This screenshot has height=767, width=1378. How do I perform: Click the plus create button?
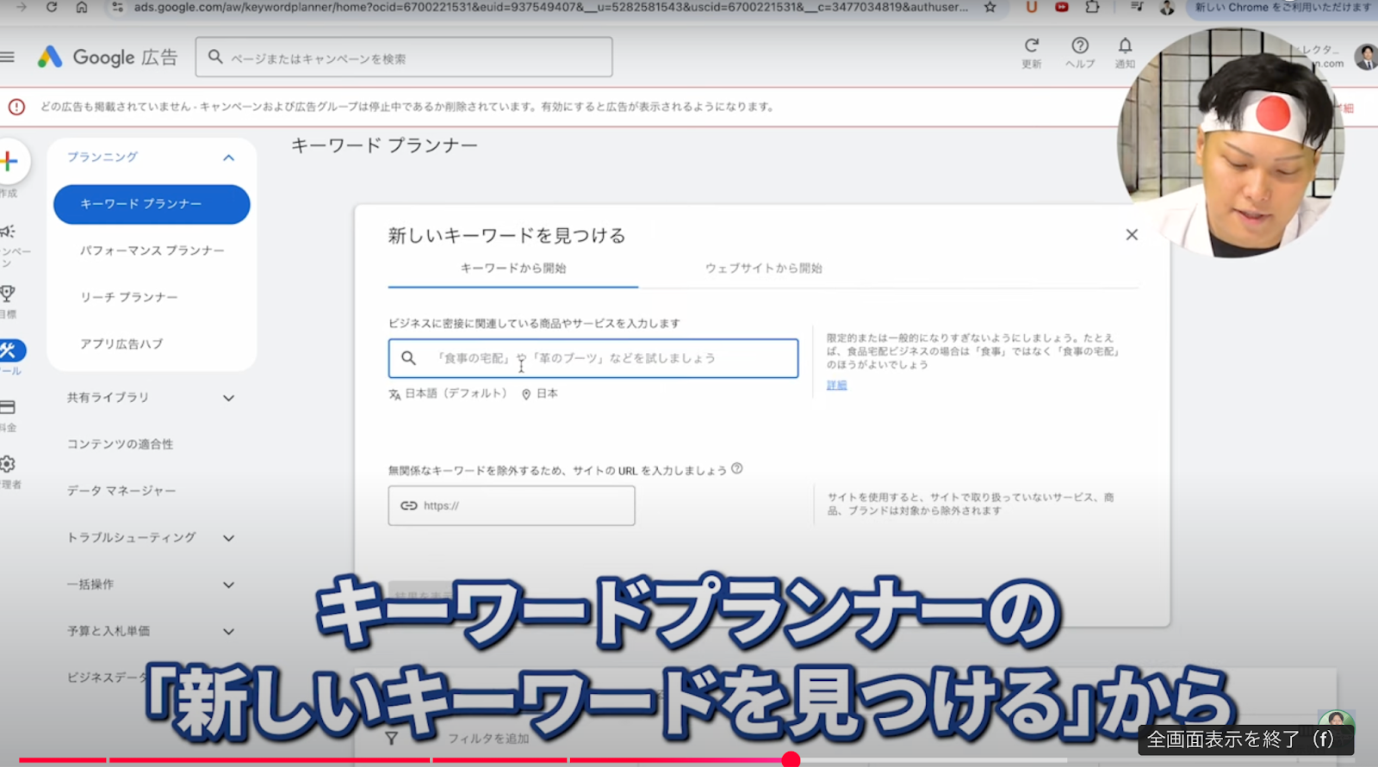coord(10,161)
